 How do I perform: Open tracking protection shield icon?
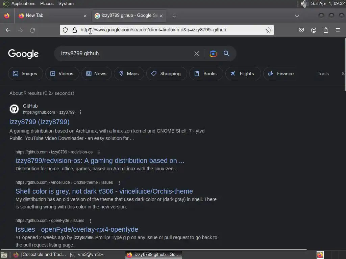pyautogui.click(x=65, y=30)
